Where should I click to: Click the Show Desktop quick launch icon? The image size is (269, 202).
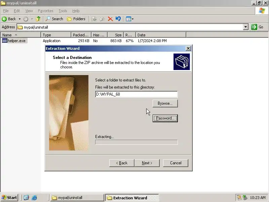click(26, 198)
